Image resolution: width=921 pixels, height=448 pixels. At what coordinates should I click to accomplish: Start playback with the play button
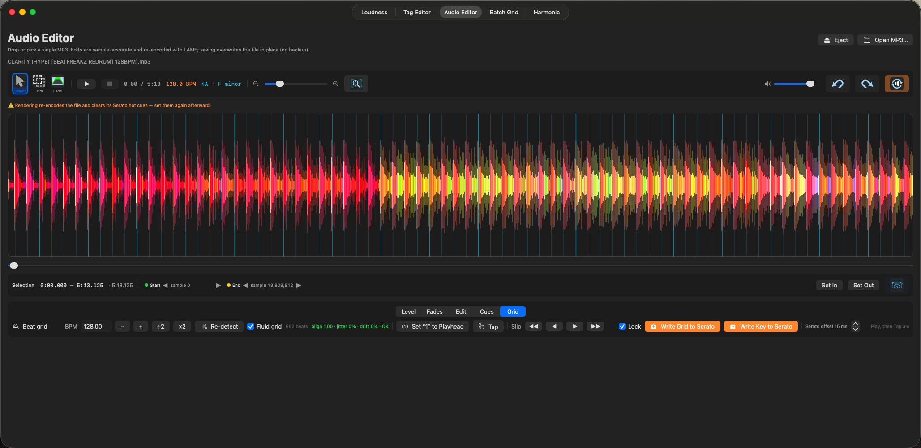coord(86,84)
